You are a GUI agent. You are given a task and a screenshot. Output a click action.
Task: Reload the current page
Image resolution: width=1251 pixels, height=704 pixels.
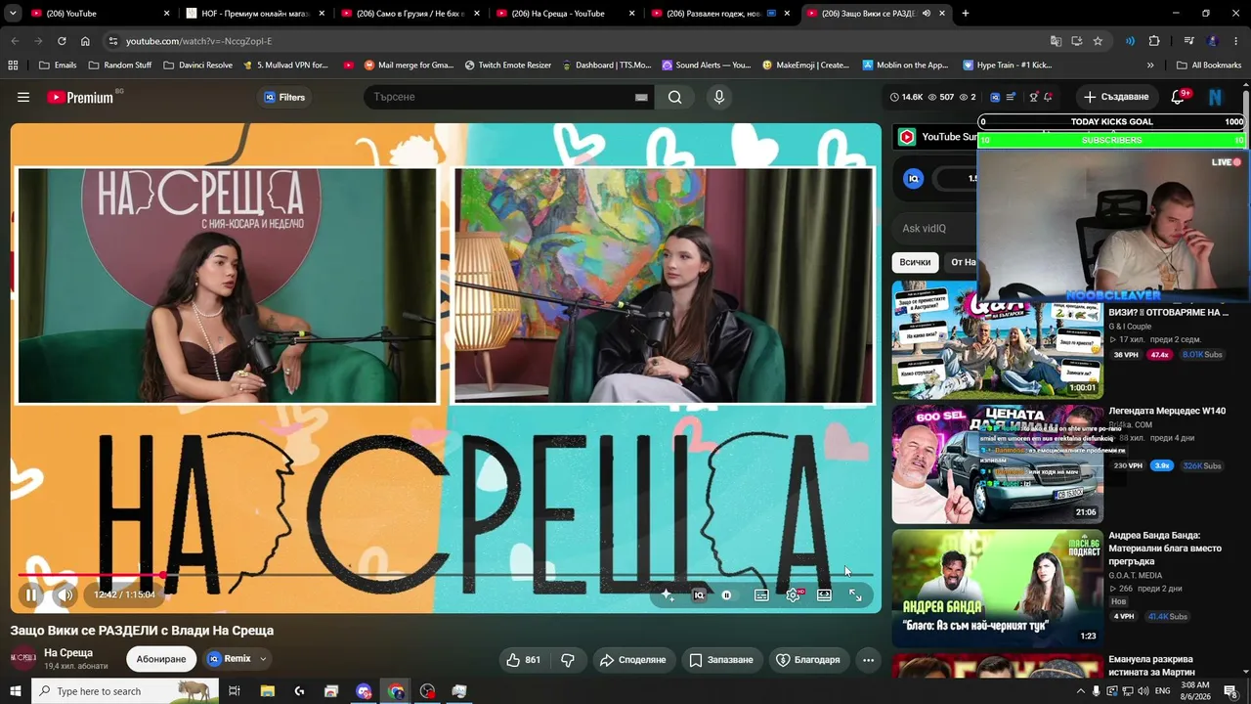[62, 41]
